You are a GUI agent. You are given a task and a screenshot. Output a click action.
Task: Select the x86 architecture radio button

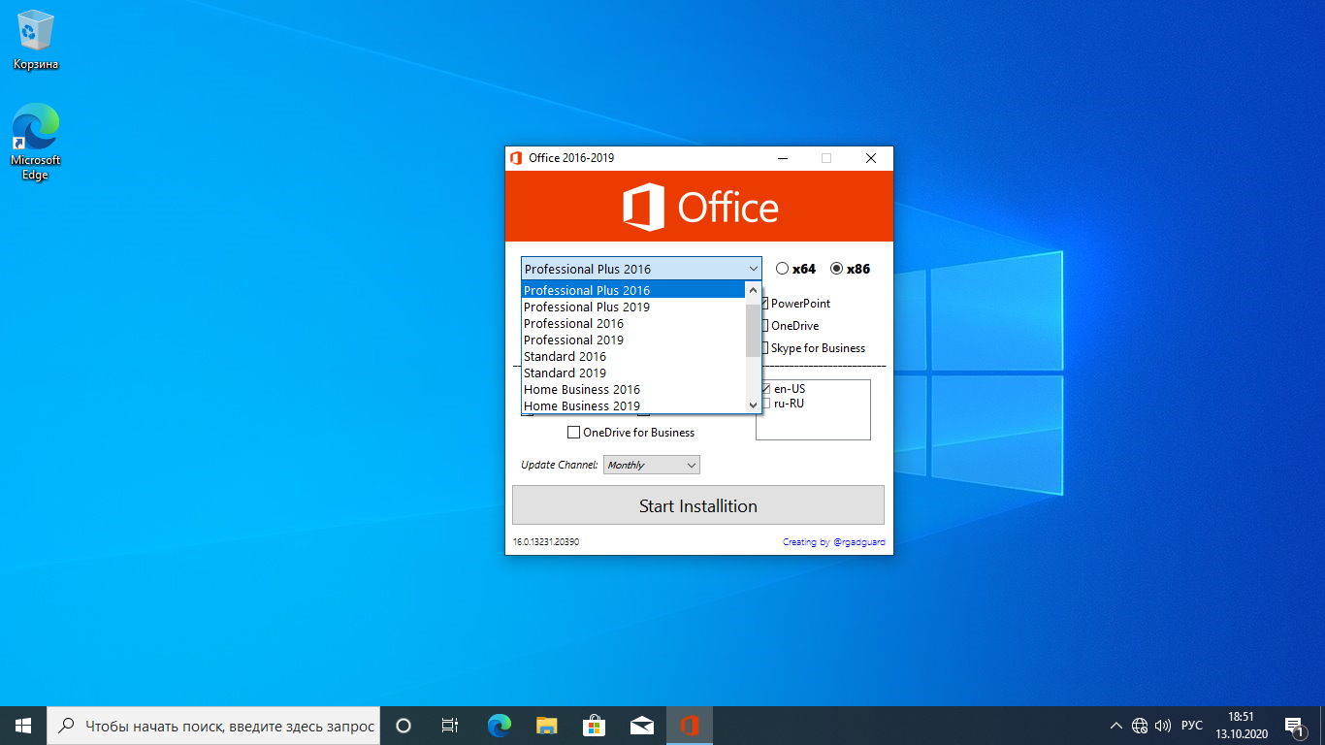(x=836, y=269)
